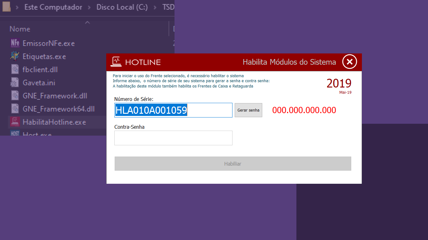Close the Habilita Módulos do Sistema dialog

[350, 62]
